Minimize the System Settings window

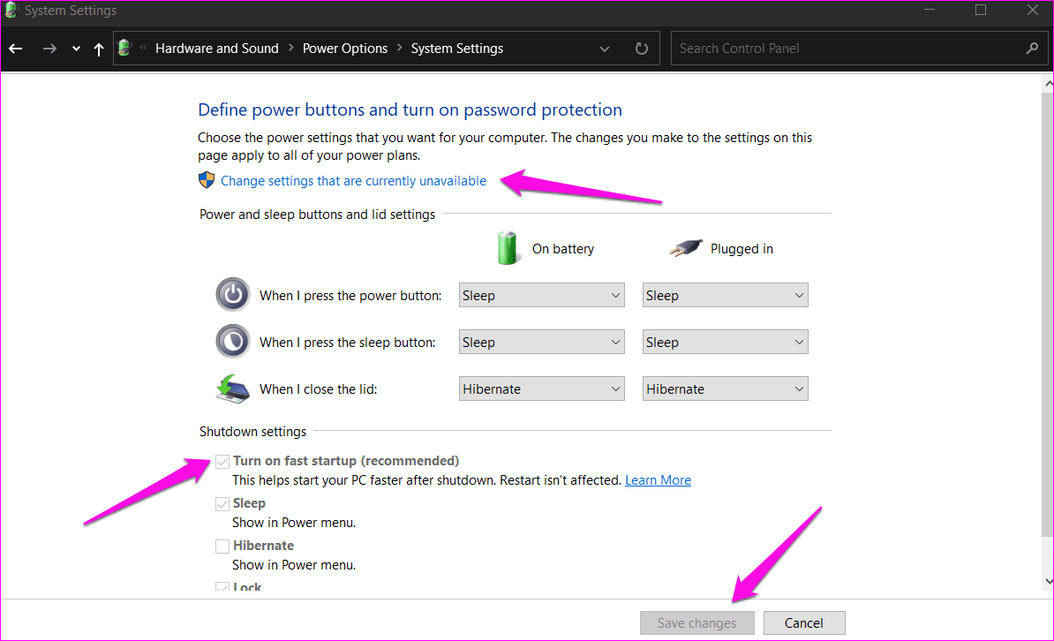930,10
